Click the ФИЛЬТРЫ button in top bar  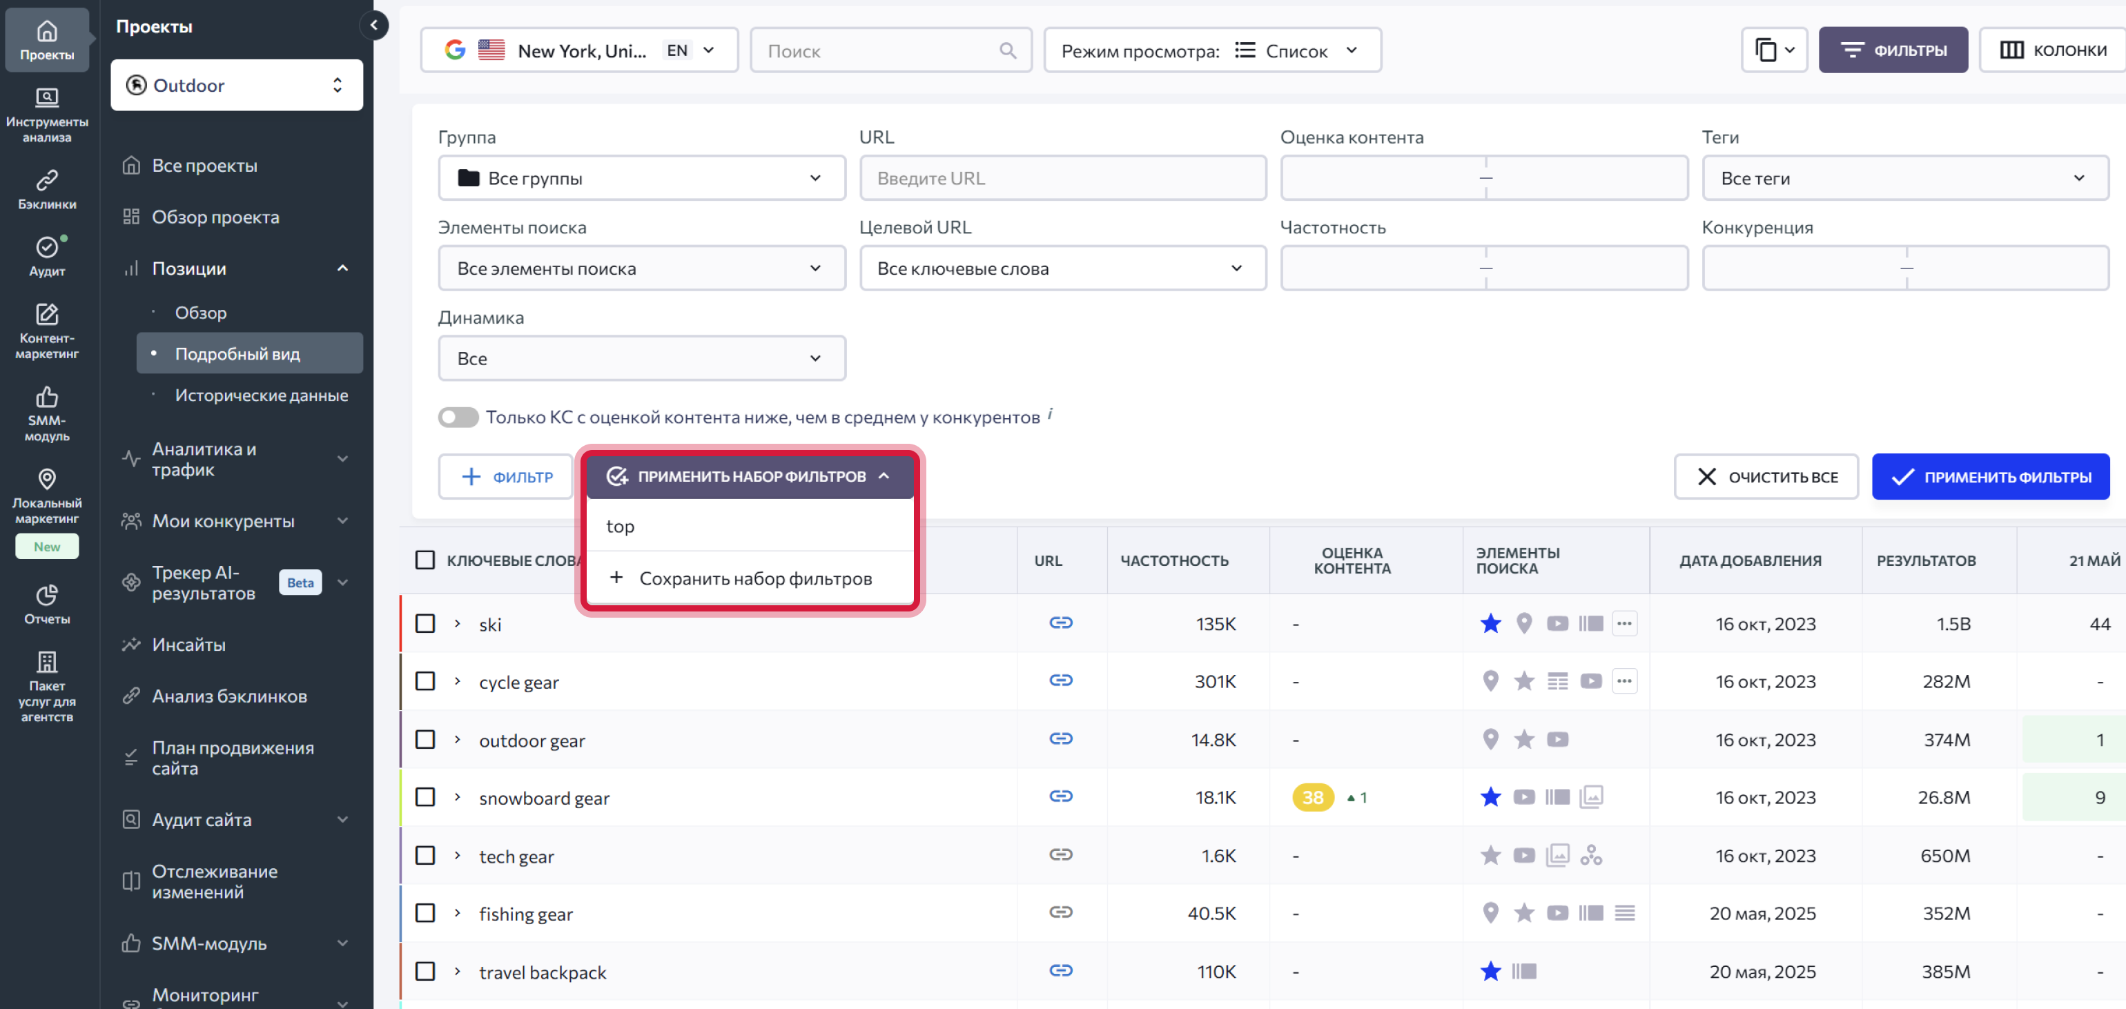click(1893, 50)
